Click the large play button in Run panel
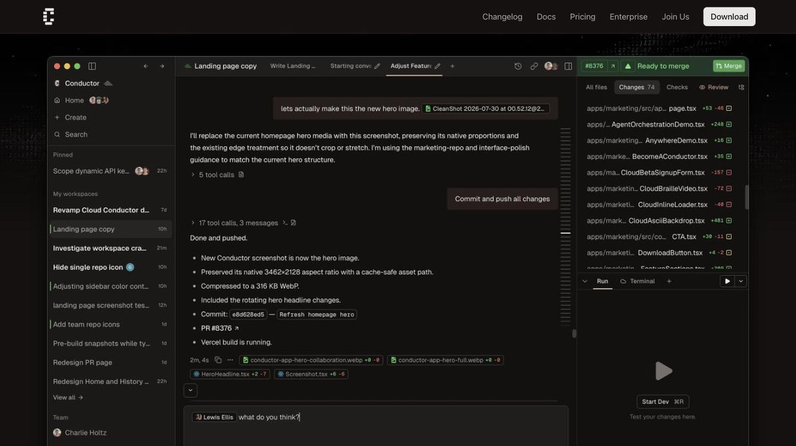Screen dimensions: 796x446 click(x=663, y=370)
